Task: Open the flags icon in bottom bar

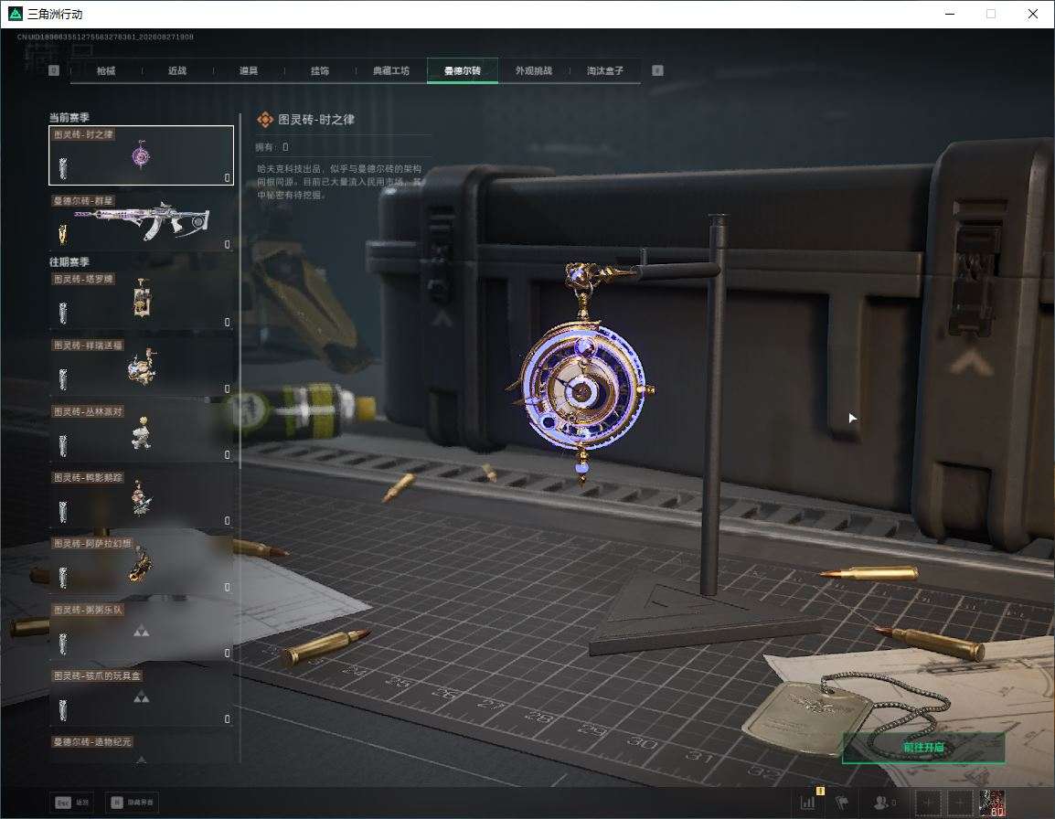Action: (842, 803)
